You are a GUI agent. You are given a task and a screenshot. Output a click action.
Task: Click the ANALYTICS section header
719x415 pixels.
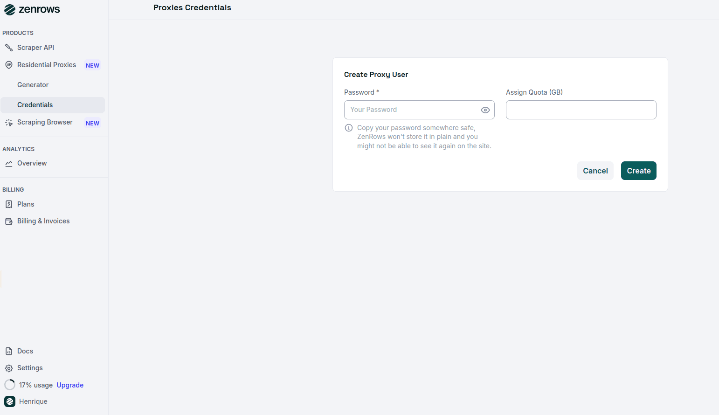coord(18,149)
